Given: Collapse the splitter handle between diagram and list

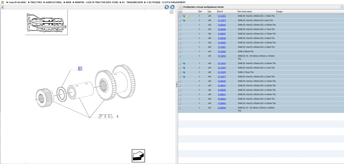Looking at the screenshot, I should click(x=176, y=85).
